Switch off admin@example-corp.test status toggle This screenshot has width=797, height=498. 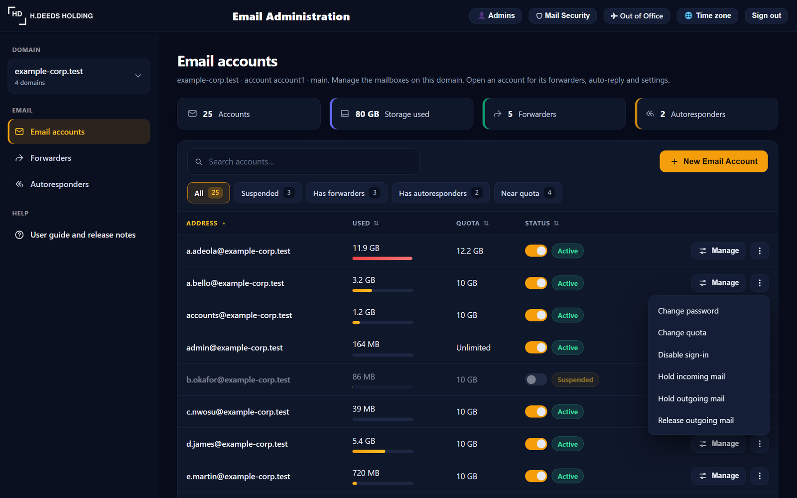pos(536,348)
